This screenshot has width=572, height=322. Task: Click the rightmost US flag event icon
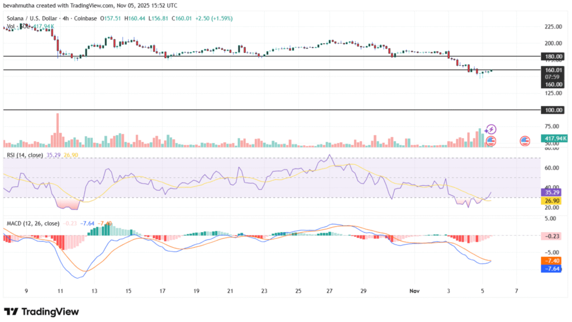pyautogui.click(x=525, y=141)
